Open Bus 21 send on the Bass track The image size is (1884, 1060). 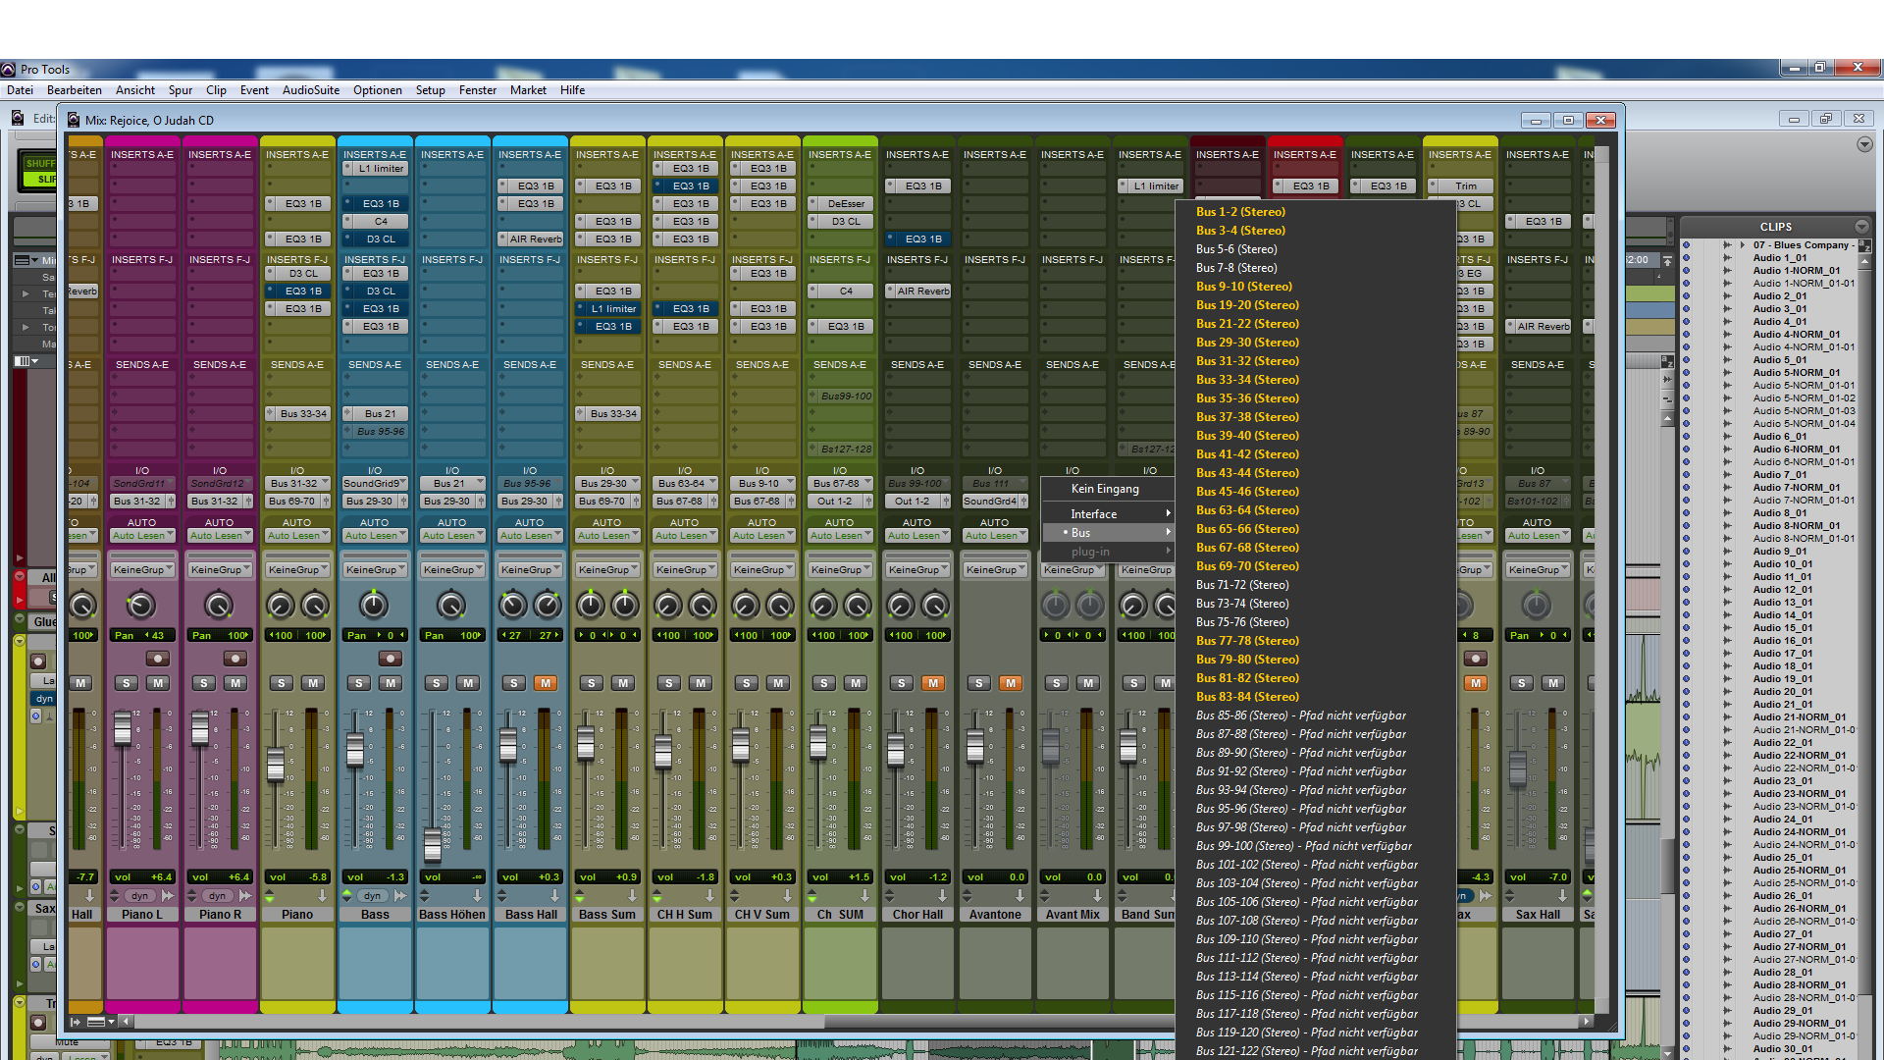click(x=375, y=414)
